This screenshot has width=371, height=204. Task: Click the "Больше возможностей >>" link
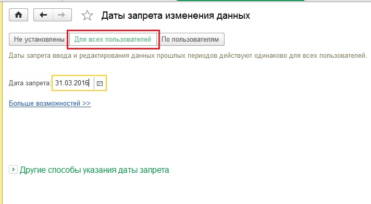[x=50, y=104]
